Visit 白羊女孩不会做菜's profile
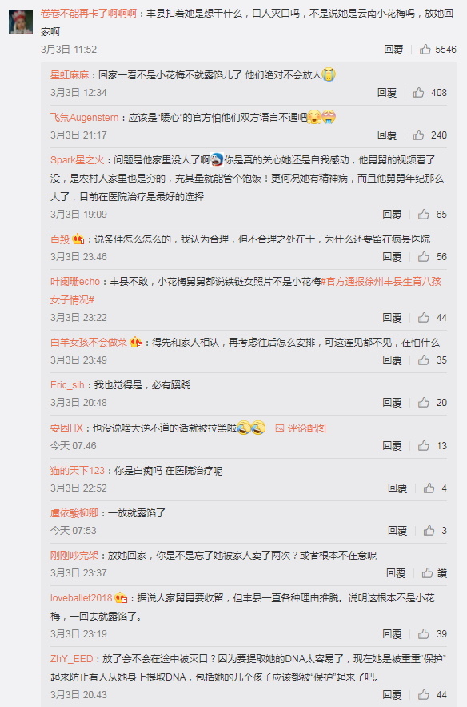This screenshot has width=467, height=707. [x=89, y=342]
